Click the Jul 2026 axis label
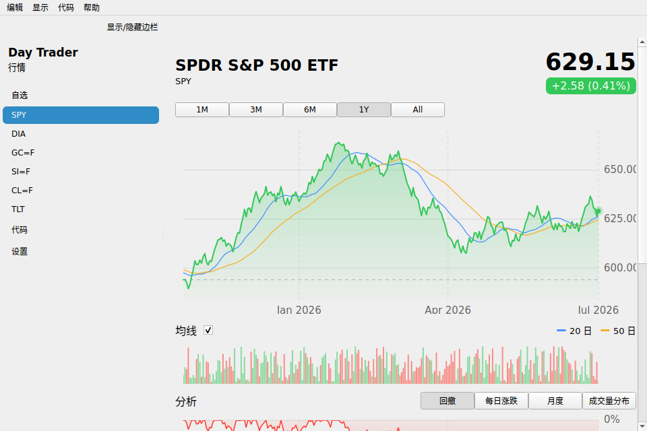The image size is (647, 431). click(x=598, y=310)
